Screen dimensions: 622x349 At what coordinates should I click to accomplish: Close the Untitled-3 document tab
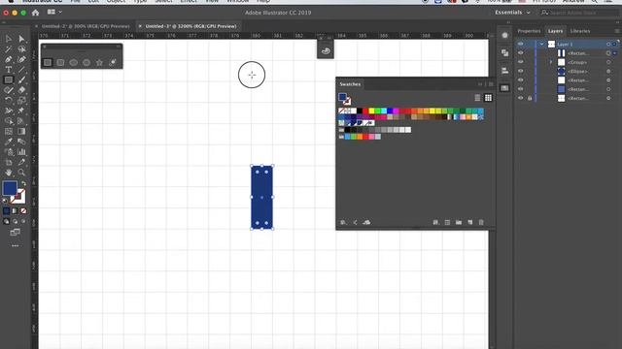[140, 26]
